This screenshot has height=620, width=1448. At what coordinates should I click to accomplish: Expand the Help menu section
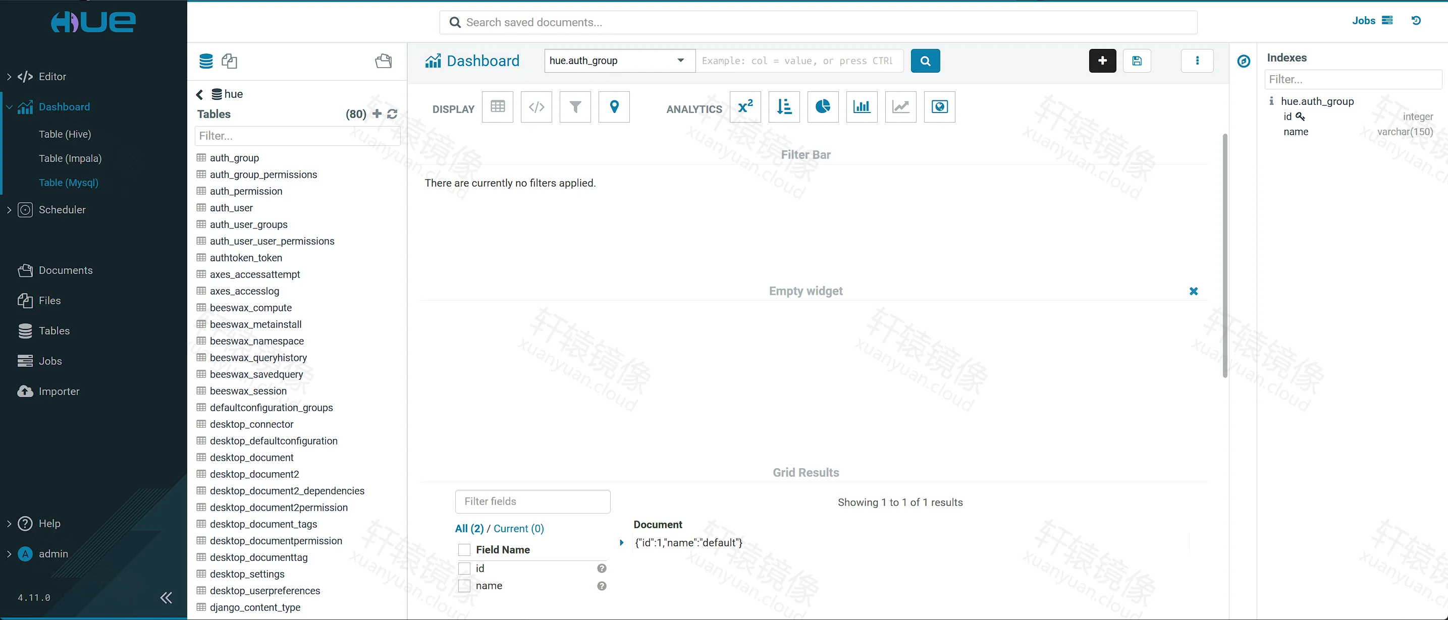9,523
